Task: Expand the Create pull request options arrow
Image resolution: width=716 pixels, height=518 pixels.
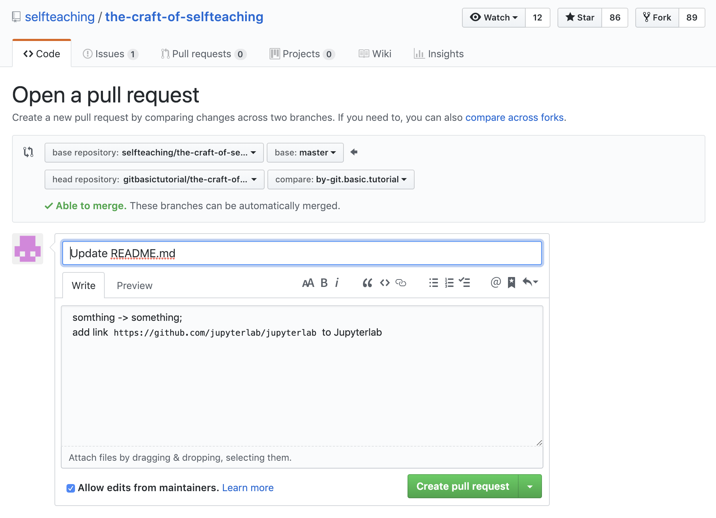Action: click(x=530, y=487)
